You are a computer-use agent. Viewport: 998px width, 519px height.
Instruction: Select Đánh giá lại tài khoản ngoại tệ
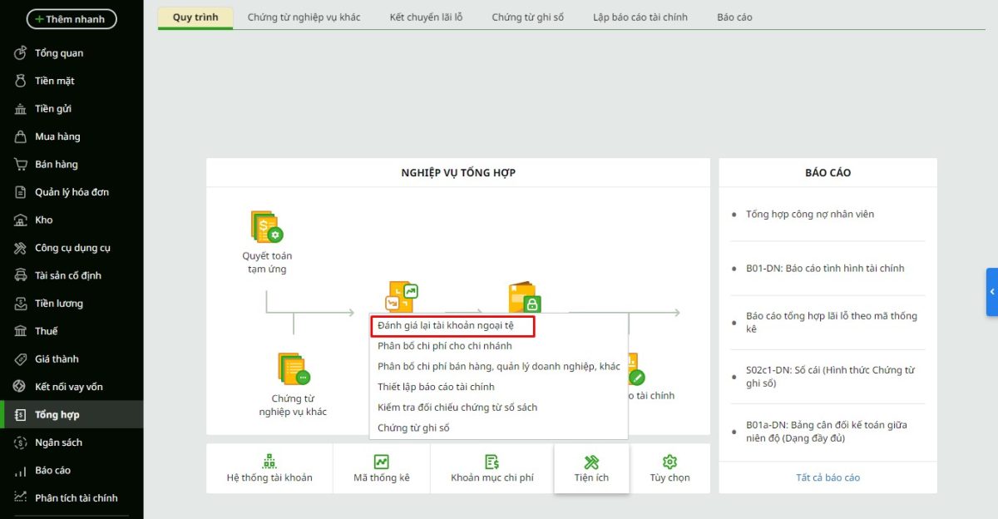point(452,325)
